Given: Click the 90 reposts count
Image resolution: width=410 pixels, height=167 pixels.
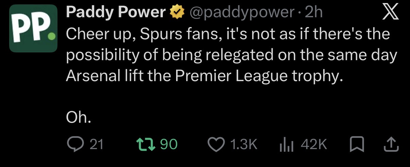Looking at the screenshot, I should 169,145.
